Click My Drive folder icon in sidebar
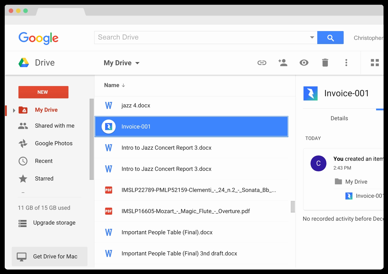The width and height of the screenshot is (388, 274). (x=23, y=110)
